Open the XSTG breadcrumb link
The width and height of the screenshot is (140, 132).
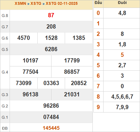36,3
